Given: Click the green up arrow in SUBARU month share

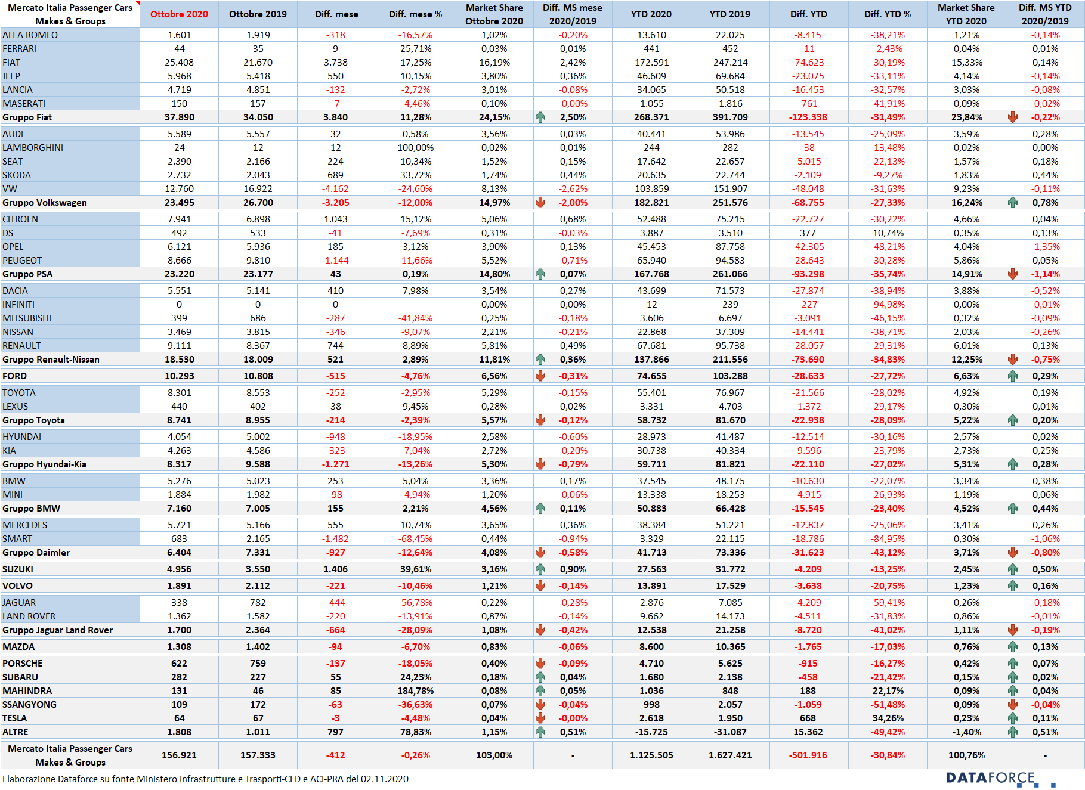Looking at the screenshot, I should pyautogui.click(x=540, y=677).
